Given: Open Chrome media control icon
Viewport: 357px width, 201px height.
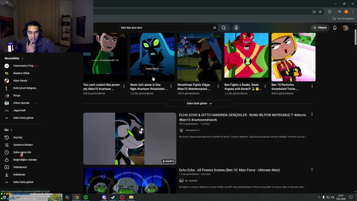Looking at the screenshot, I should point(339,12).
